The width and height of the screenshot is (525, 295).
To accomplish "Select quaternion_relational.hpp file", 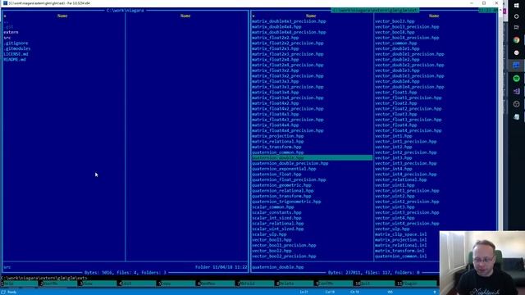I will pos(282,191).
